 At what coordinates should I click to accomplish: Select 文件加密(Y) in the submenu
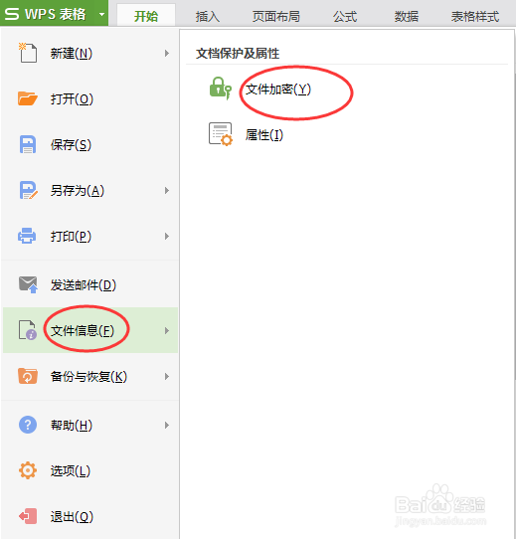[x=278, y=90]
